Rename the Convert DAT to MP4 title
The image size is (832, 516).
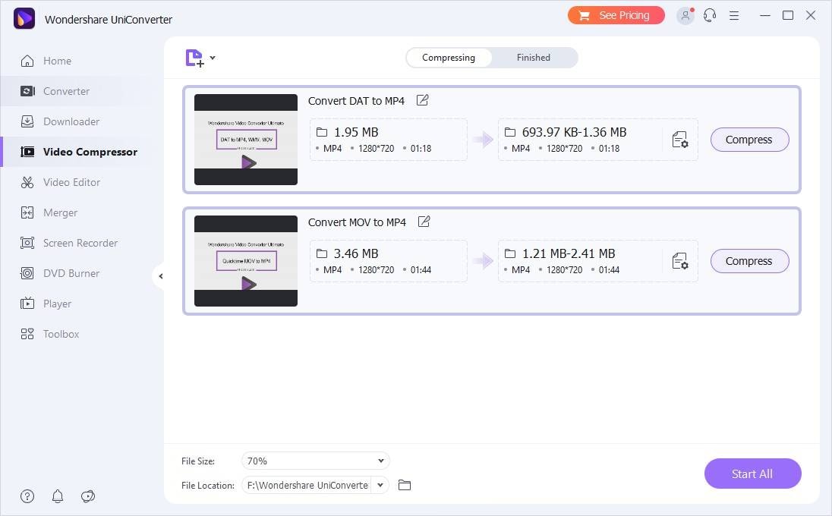click(422, 100)
